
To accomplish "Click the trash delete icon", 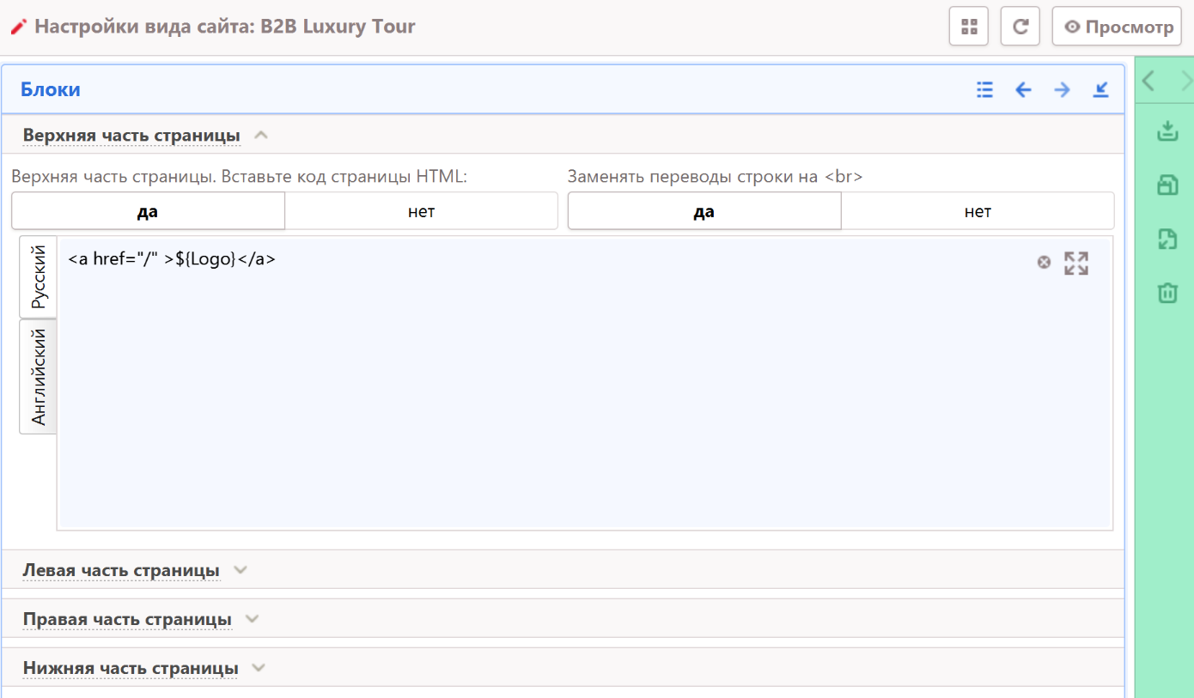I will pos(1167,293).
